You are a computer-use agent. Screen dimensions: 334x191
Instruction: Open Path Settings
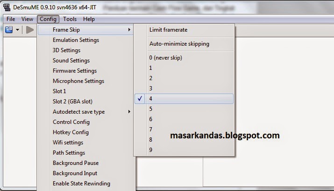[x=85, y=152]
